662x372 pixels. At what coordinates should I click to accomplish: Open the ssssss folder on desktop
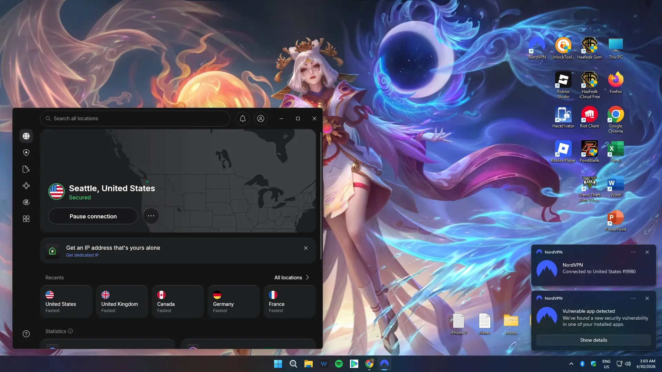coord(511,324)
